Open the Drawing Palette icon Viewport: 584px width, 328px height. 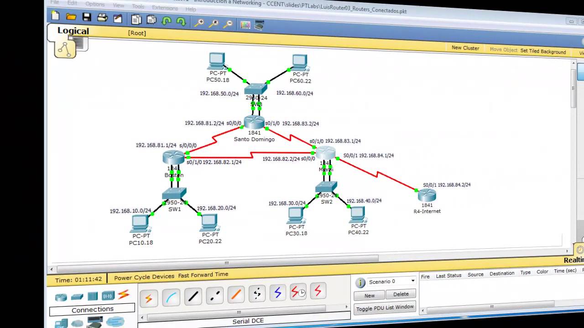(x=245, y=25)
